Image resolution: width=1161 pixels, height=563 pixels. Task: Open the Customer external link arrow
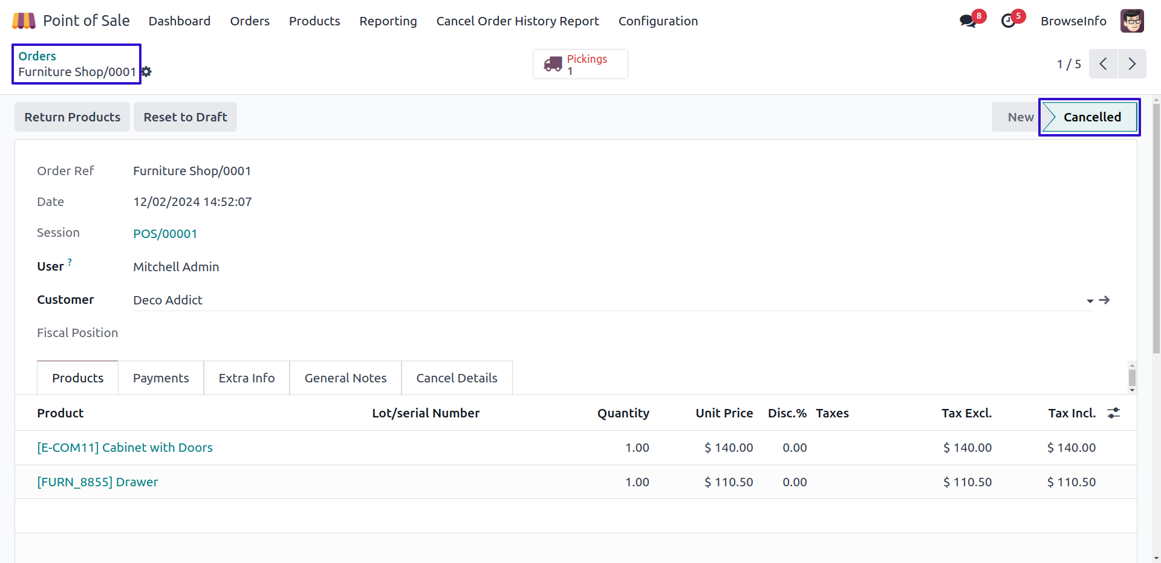pos(1104,300)
